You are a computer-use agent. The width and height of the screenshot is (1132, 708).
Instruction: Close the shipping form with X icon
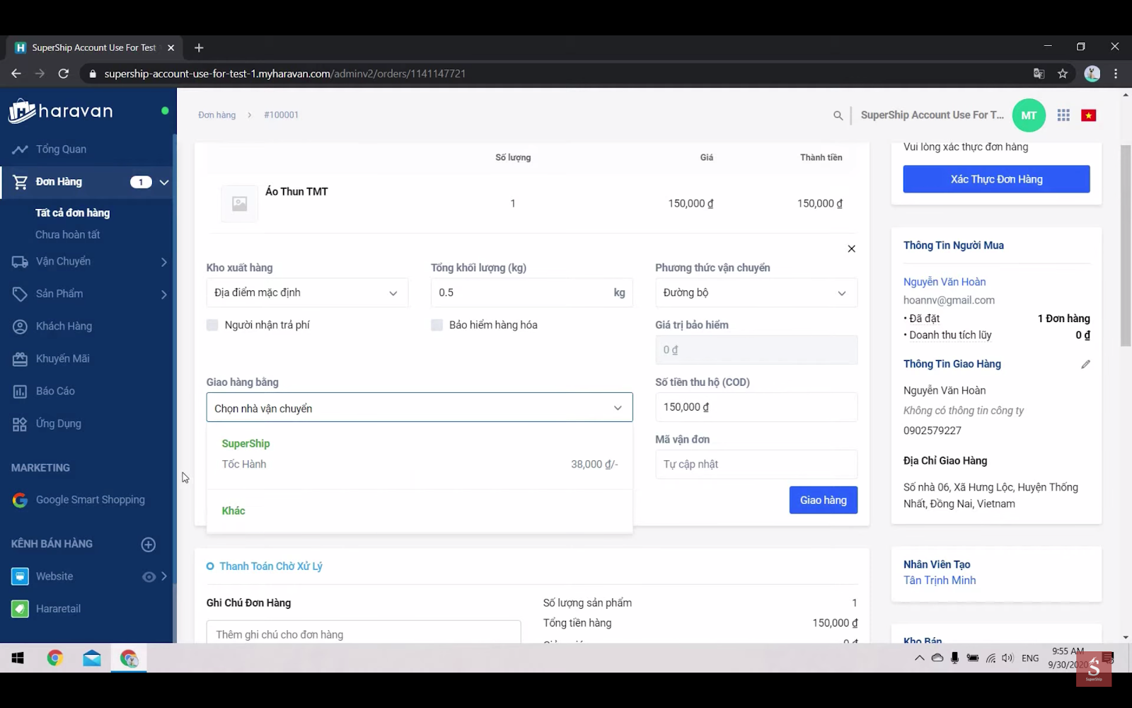pyautogui.click(x=851, y=249)
